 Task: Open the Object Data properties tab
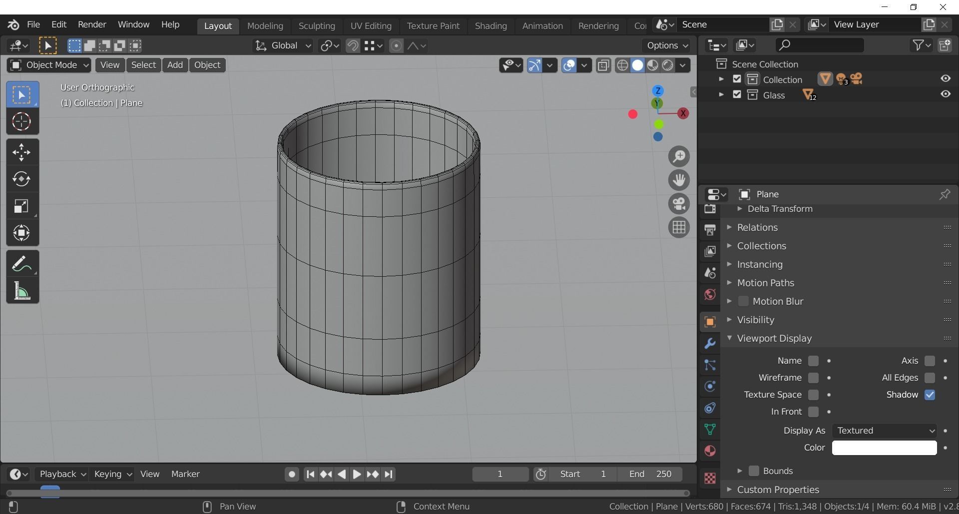(710, 429)
